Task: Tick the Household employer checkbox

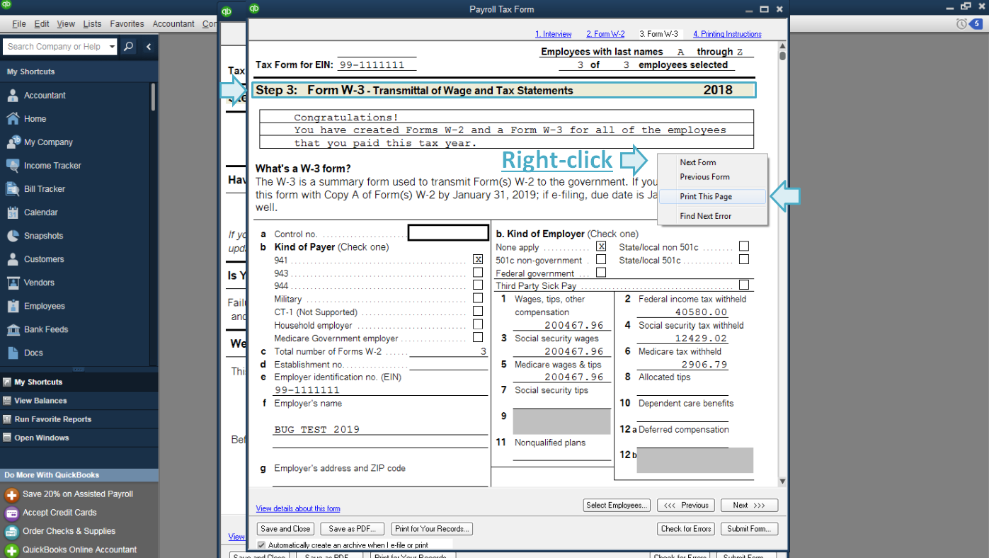Action: pyautogui.click(x=478, y=324)
